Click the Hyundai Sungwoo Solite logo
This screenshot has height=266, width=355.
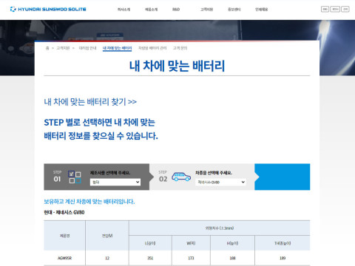coord(48,9)
